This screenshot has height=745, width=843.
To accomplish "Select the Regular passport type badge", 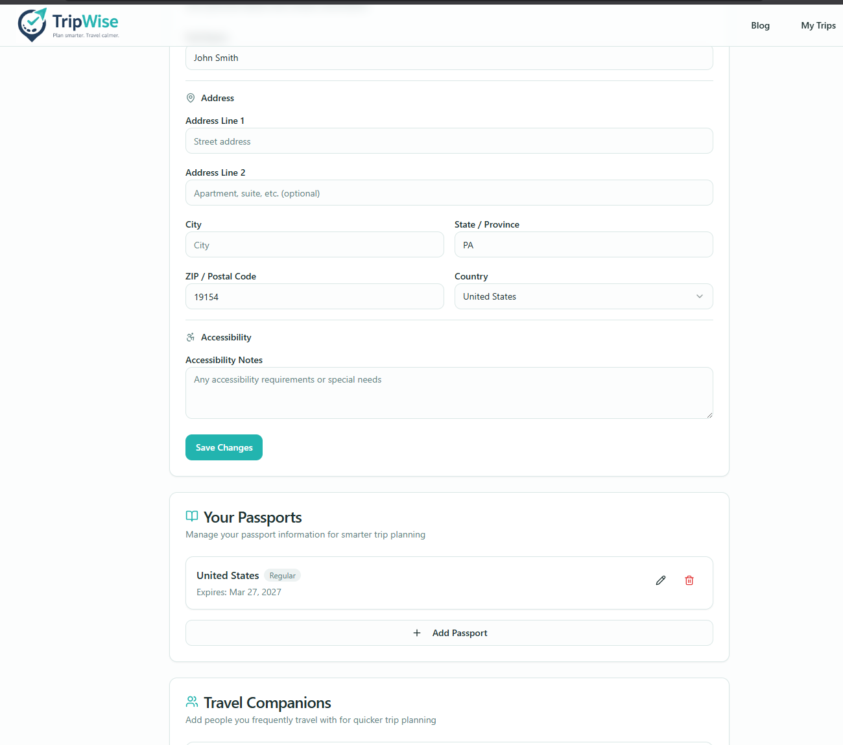I will (282, 575).
